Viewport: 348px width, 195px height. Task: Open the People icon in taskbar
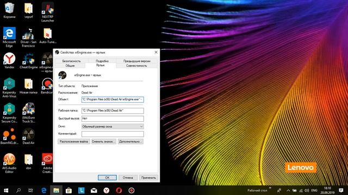tap(279, 190)
